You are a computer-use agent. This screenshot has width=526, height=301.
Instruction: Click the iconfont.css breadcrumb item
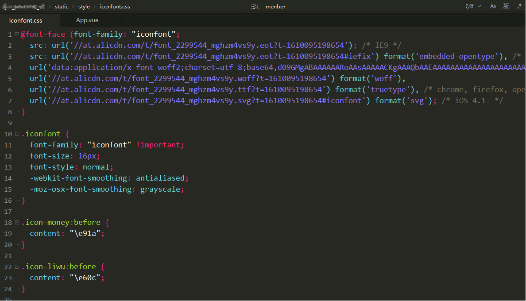(115, 6)
